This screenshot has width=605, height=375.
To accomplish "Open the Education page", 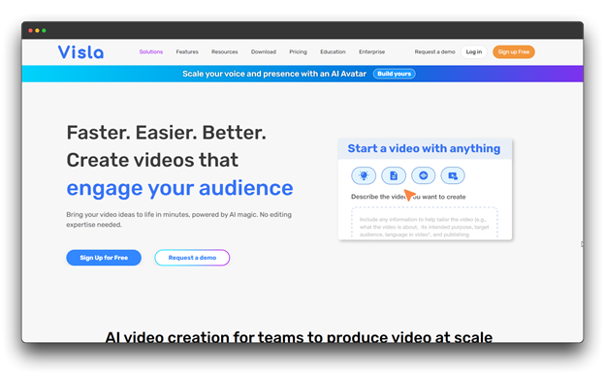I will tap(333, 51).
